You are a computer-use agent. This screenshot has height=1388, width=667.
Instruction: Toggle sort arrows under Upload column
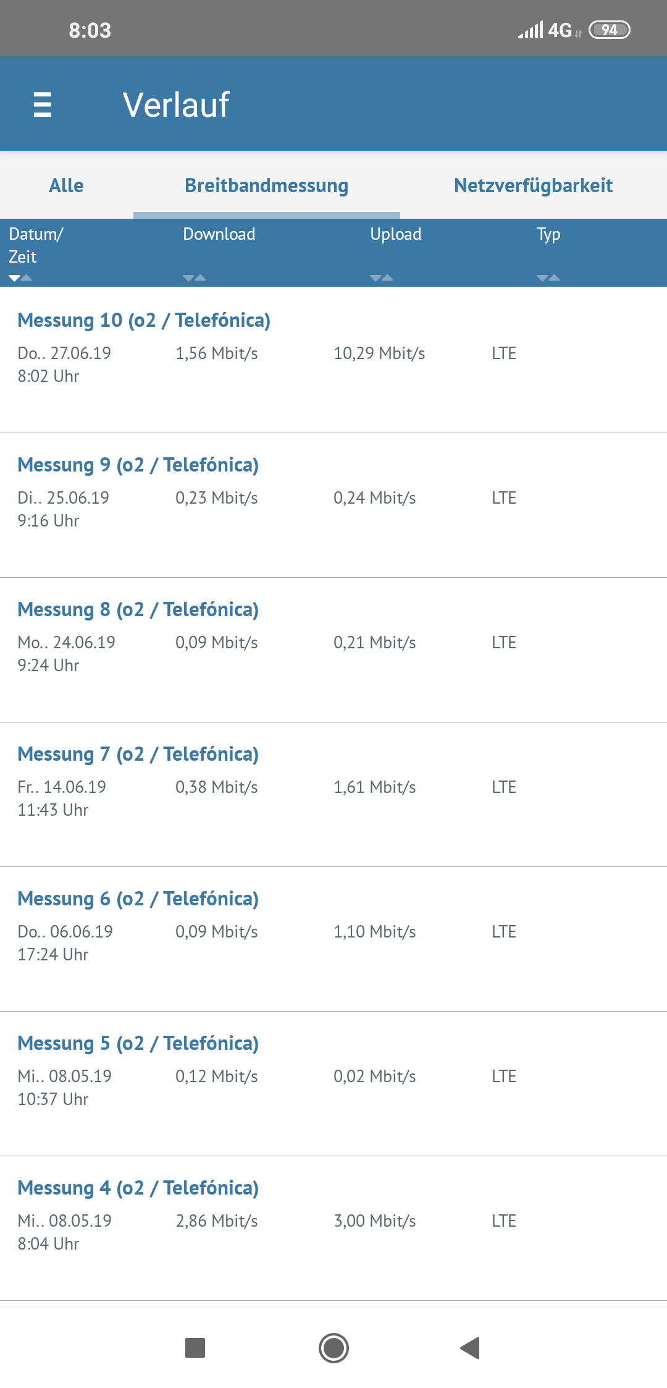click(382, 278)
